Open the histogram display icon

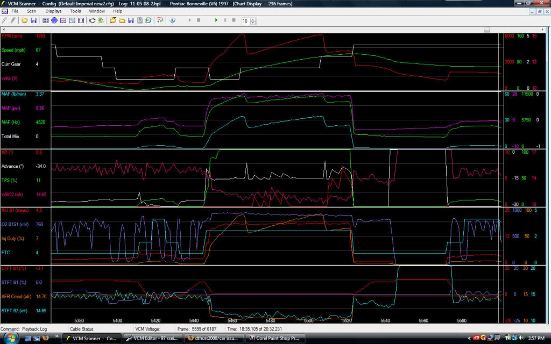[72, 20]
